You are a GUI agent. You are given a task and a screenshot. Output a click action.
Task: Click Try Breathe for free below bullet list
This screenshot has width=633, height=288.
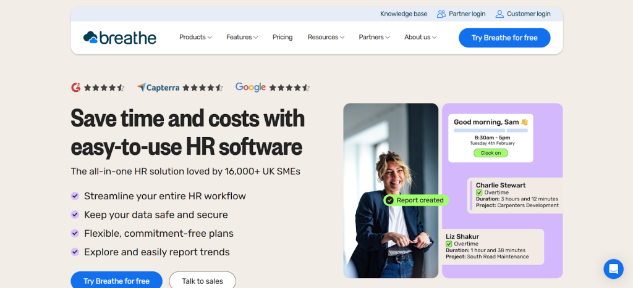click(117, 281)
